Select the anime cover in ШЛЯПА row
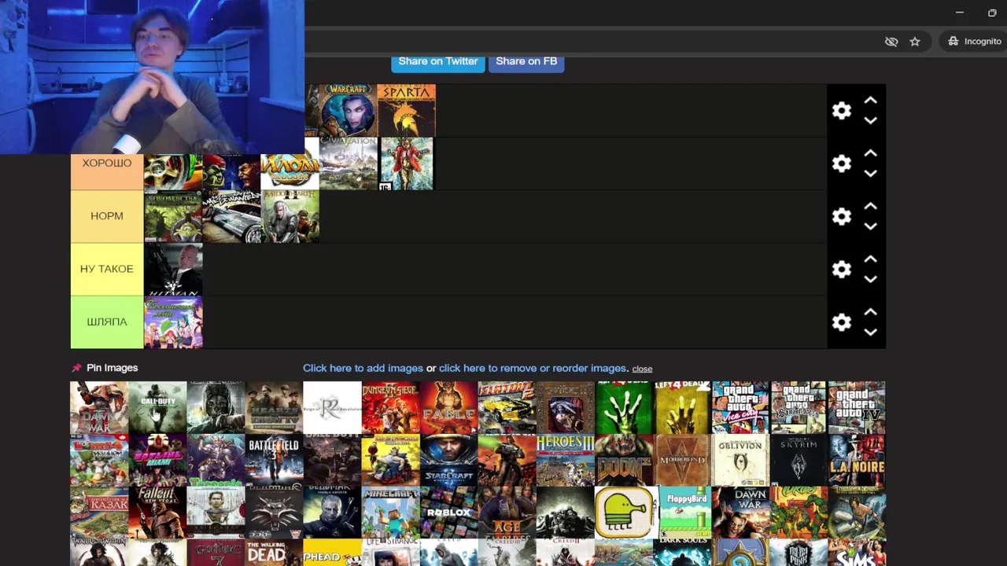This screenshot has height=566, width=1007. tap(173, 322)
